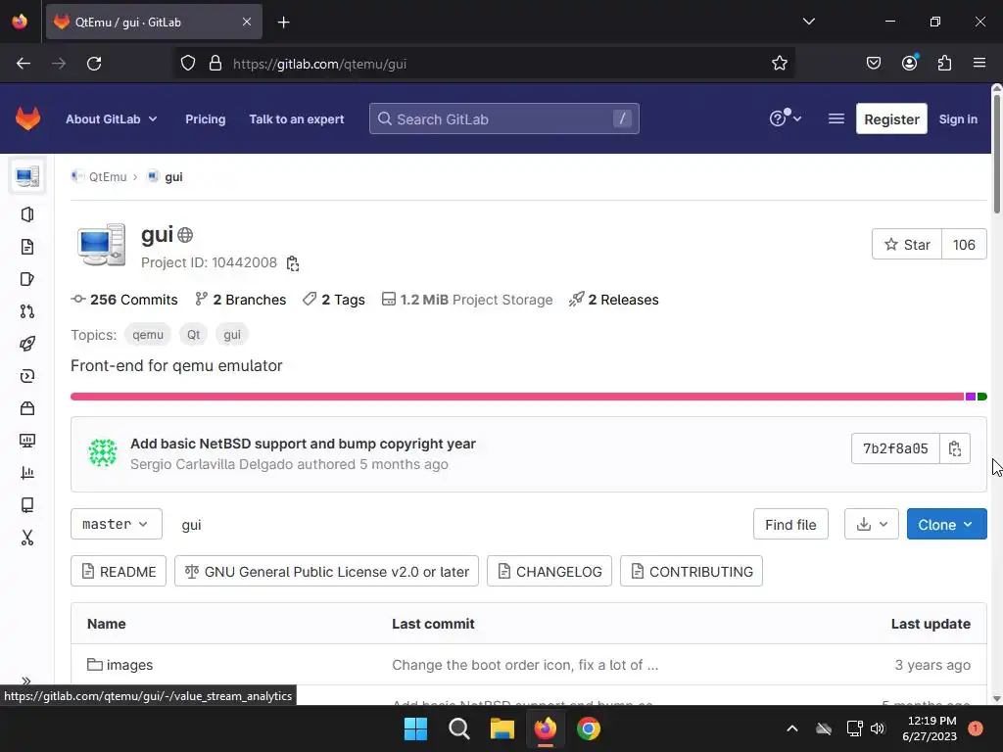The width and height of the screenshot is (1003, 752).
Task: Reload the page in Firefox
Action: pos(94,64)
